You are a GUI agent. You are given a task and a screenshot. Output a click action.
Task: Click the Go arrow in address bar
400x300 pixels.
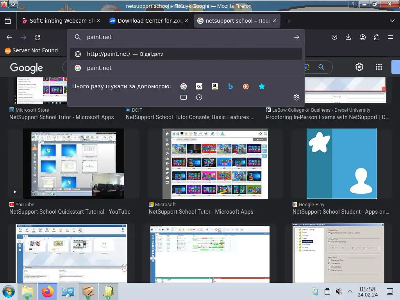pyautogui.click(x=296, y=37)
